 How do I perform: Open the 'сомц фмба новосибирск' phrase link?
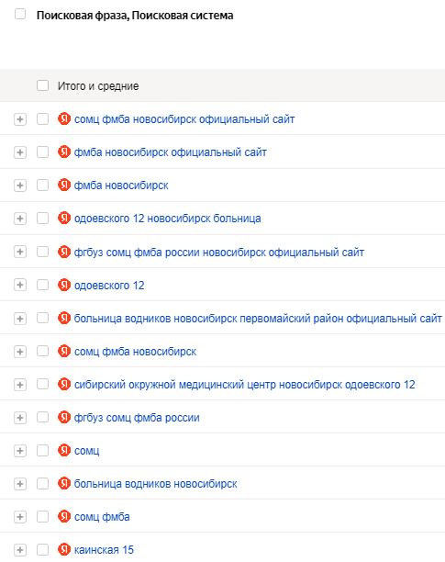[135, 352]
